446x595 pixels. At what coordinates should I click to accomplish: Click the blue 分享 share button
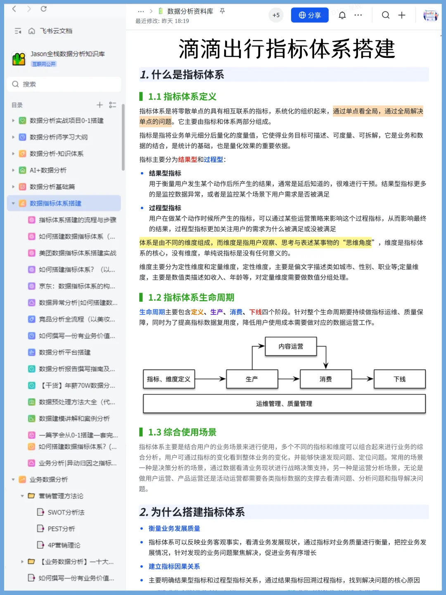tap(309, 15)
